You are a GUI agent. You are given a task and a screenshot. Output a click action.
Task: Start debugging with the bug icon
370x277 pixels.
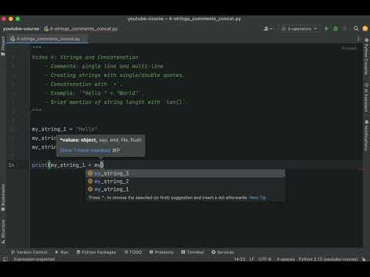tap(335, 28)
